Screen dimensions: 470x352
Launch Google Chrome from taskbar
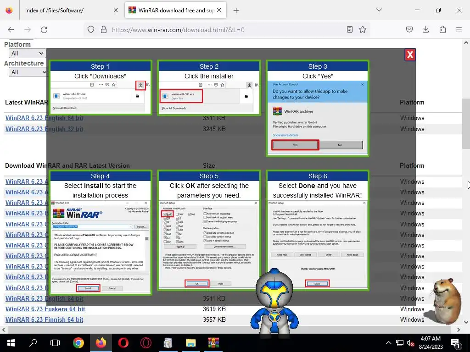click(78, 343)
